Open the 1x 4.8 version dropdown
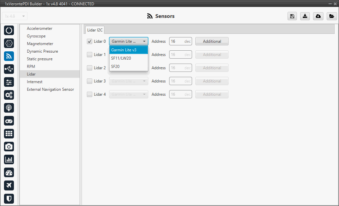This screenshot has width=339, height=206. point(15,16)
